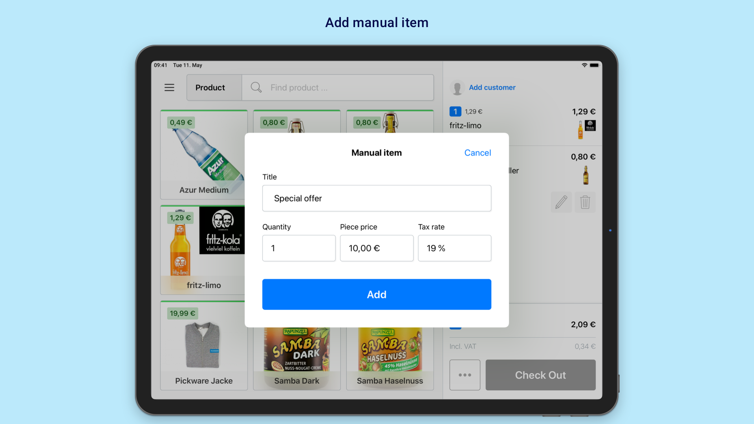The image size is (754, 424).
Task: Click the Product tab at top
Action: tap(209, 87)
